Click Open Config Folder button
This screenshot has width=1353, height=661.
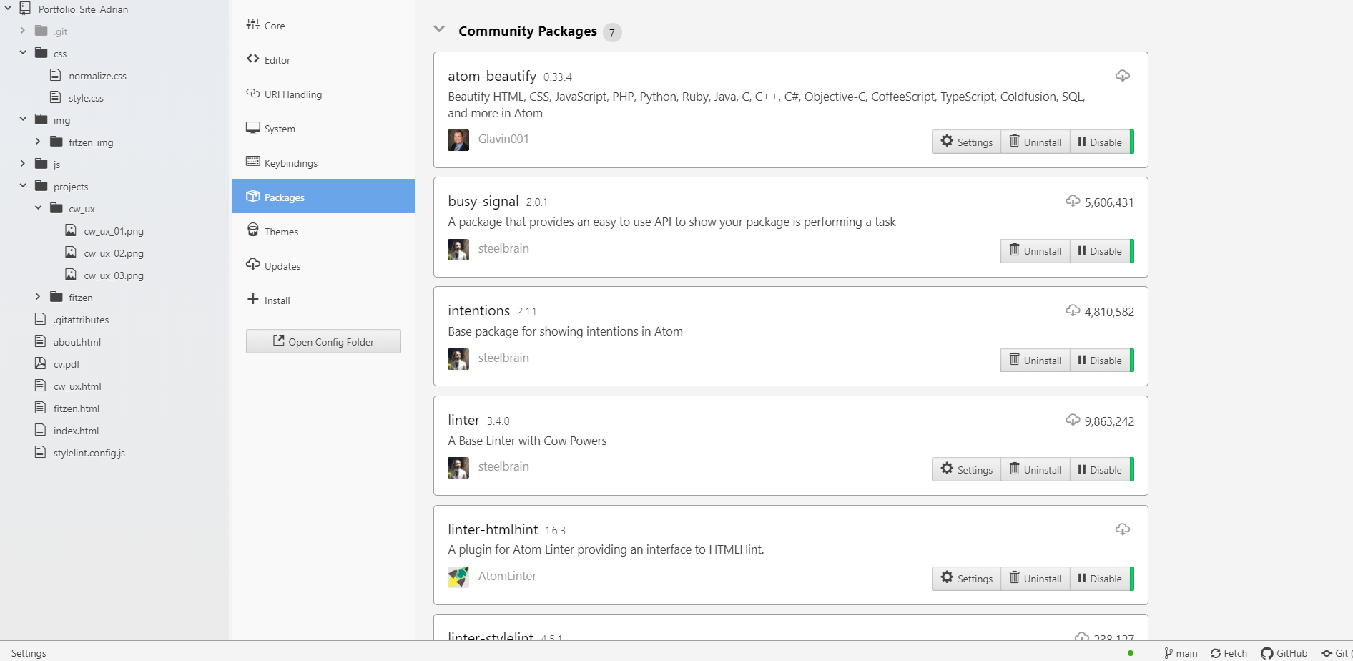point(323,342)
